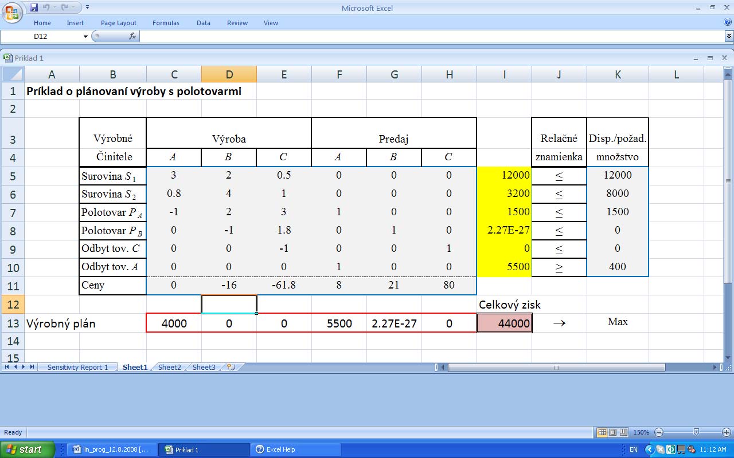Switch to the Sheet3 tab

(x=204, y=368)
